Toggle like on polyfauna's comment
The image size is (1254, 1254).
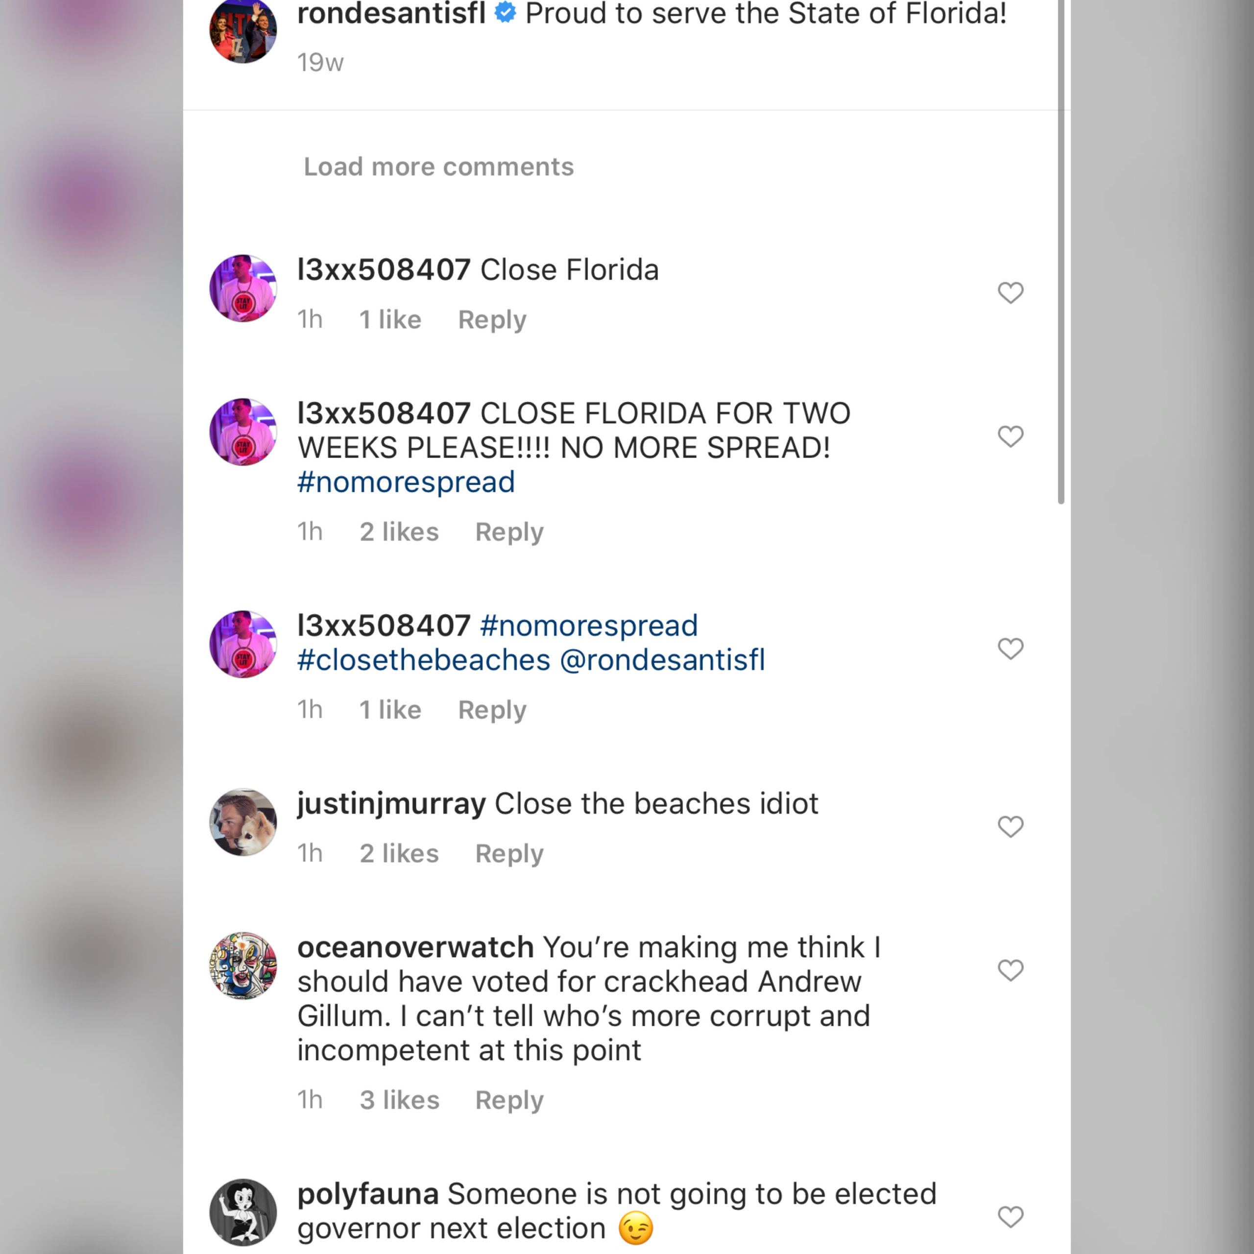click(x=1010, y=1216)
